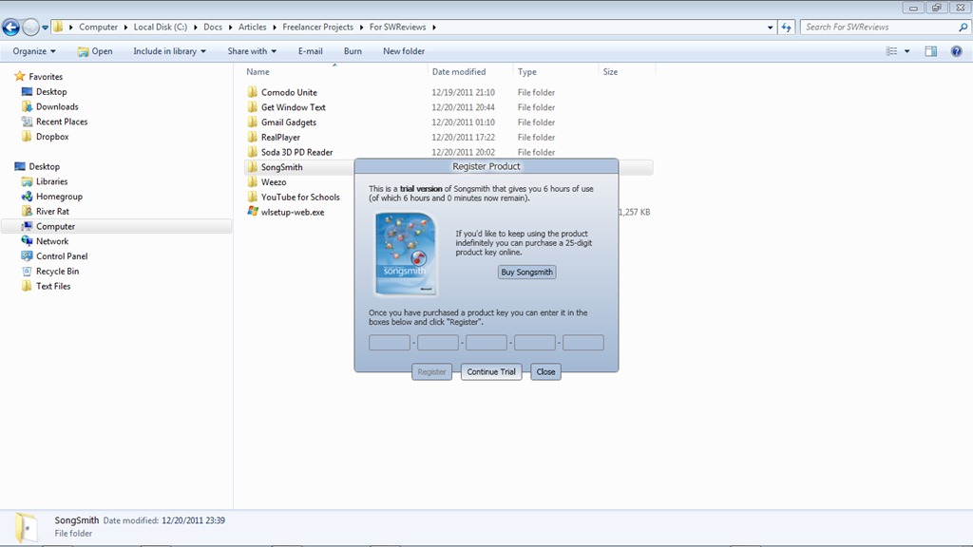Click the first product key box

click(390, 342)
